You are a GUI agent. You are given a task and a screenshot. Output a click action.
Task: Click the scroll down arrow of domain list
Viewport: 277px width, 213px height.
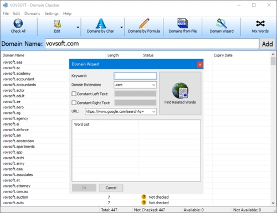click(x=273, y=203)
